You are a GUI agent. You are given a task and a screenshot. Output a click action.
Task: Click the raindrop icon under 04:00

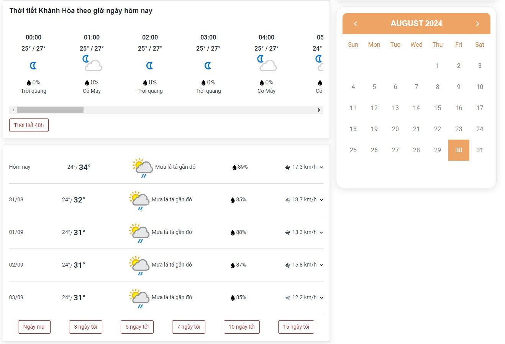click(x=262, y=82)
